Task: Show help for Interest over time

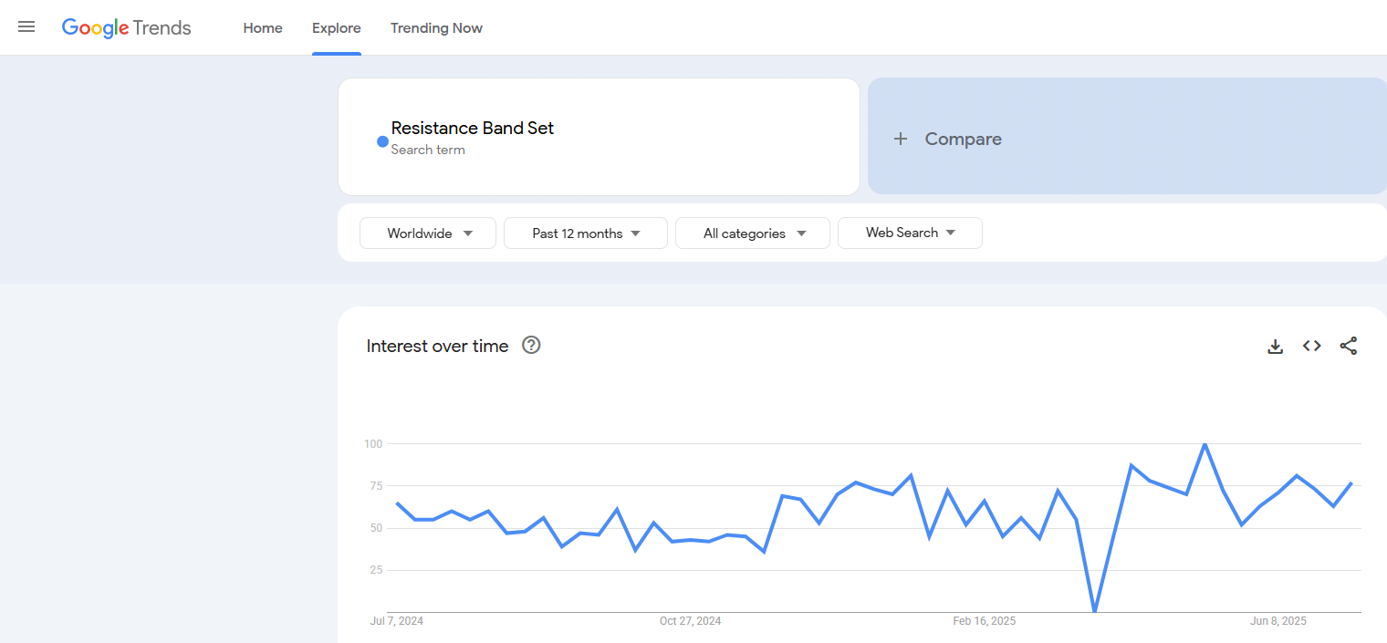Action: point(531,345)
